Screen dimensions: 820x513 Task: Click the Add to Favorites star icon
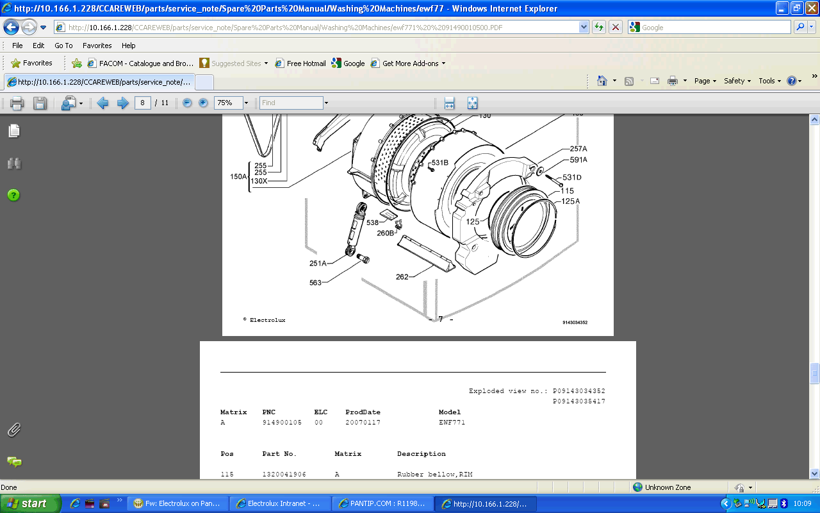pos(77,63)
